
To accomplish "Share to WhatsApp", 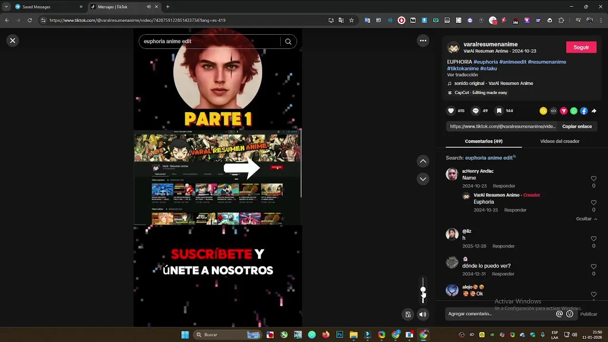I will click(574, 111).
